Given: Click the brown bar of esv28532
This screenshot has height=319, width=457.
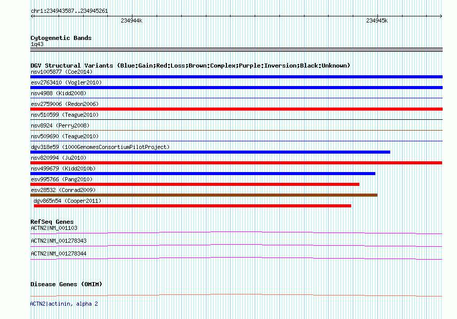Looking at the screenshot, I should coord(204,195).
